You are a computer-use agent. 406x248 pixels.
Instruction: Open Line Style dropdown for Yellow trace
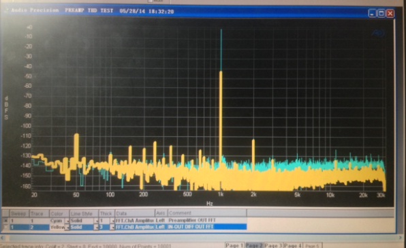click(96, 228)
